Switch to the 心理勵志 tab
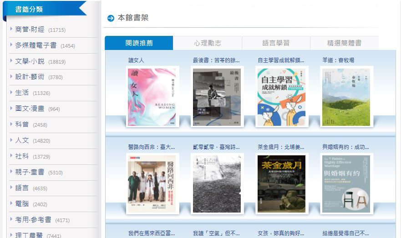The image size is (401, 238). (x=207, y=43)
